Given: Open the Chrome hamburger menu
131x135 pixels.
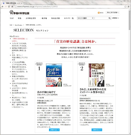Looking at the screenshot, I should (x=129, y=7).
